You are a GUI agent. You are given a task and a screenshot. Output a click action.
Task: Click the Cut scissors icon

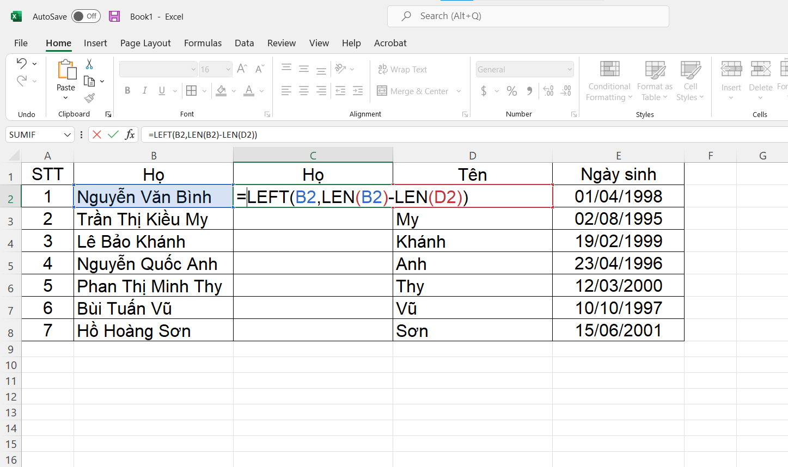coord(89,64)
